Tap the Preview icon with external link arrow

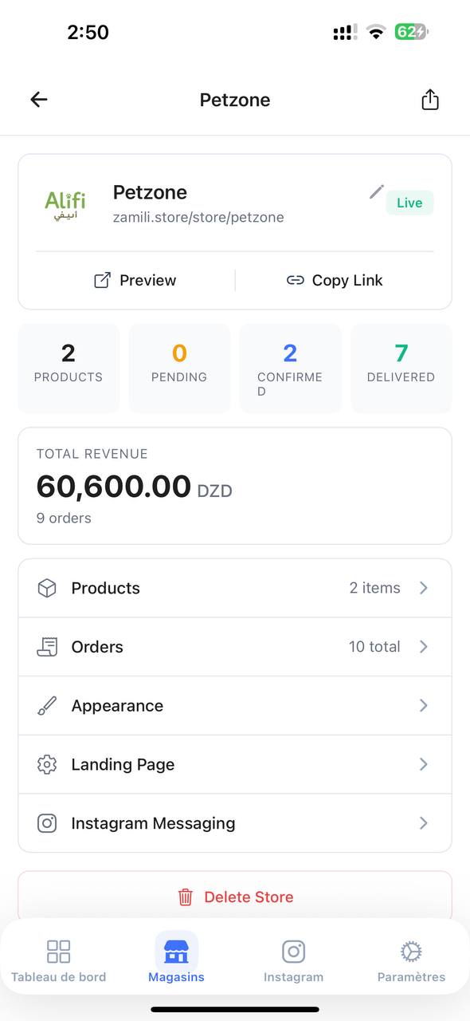(x=101, y=280)
